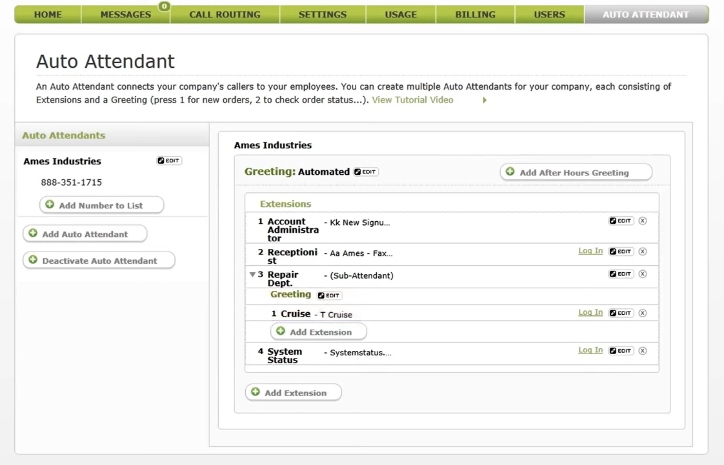The width and height of the screenshot is (724, 465).
Task: Log in to System Status extension
Action: coord(590,350)
